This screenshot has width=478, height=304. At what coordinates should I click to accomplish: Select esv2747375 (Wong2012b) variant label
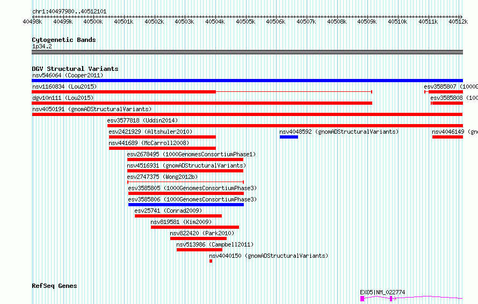point(163,177)
